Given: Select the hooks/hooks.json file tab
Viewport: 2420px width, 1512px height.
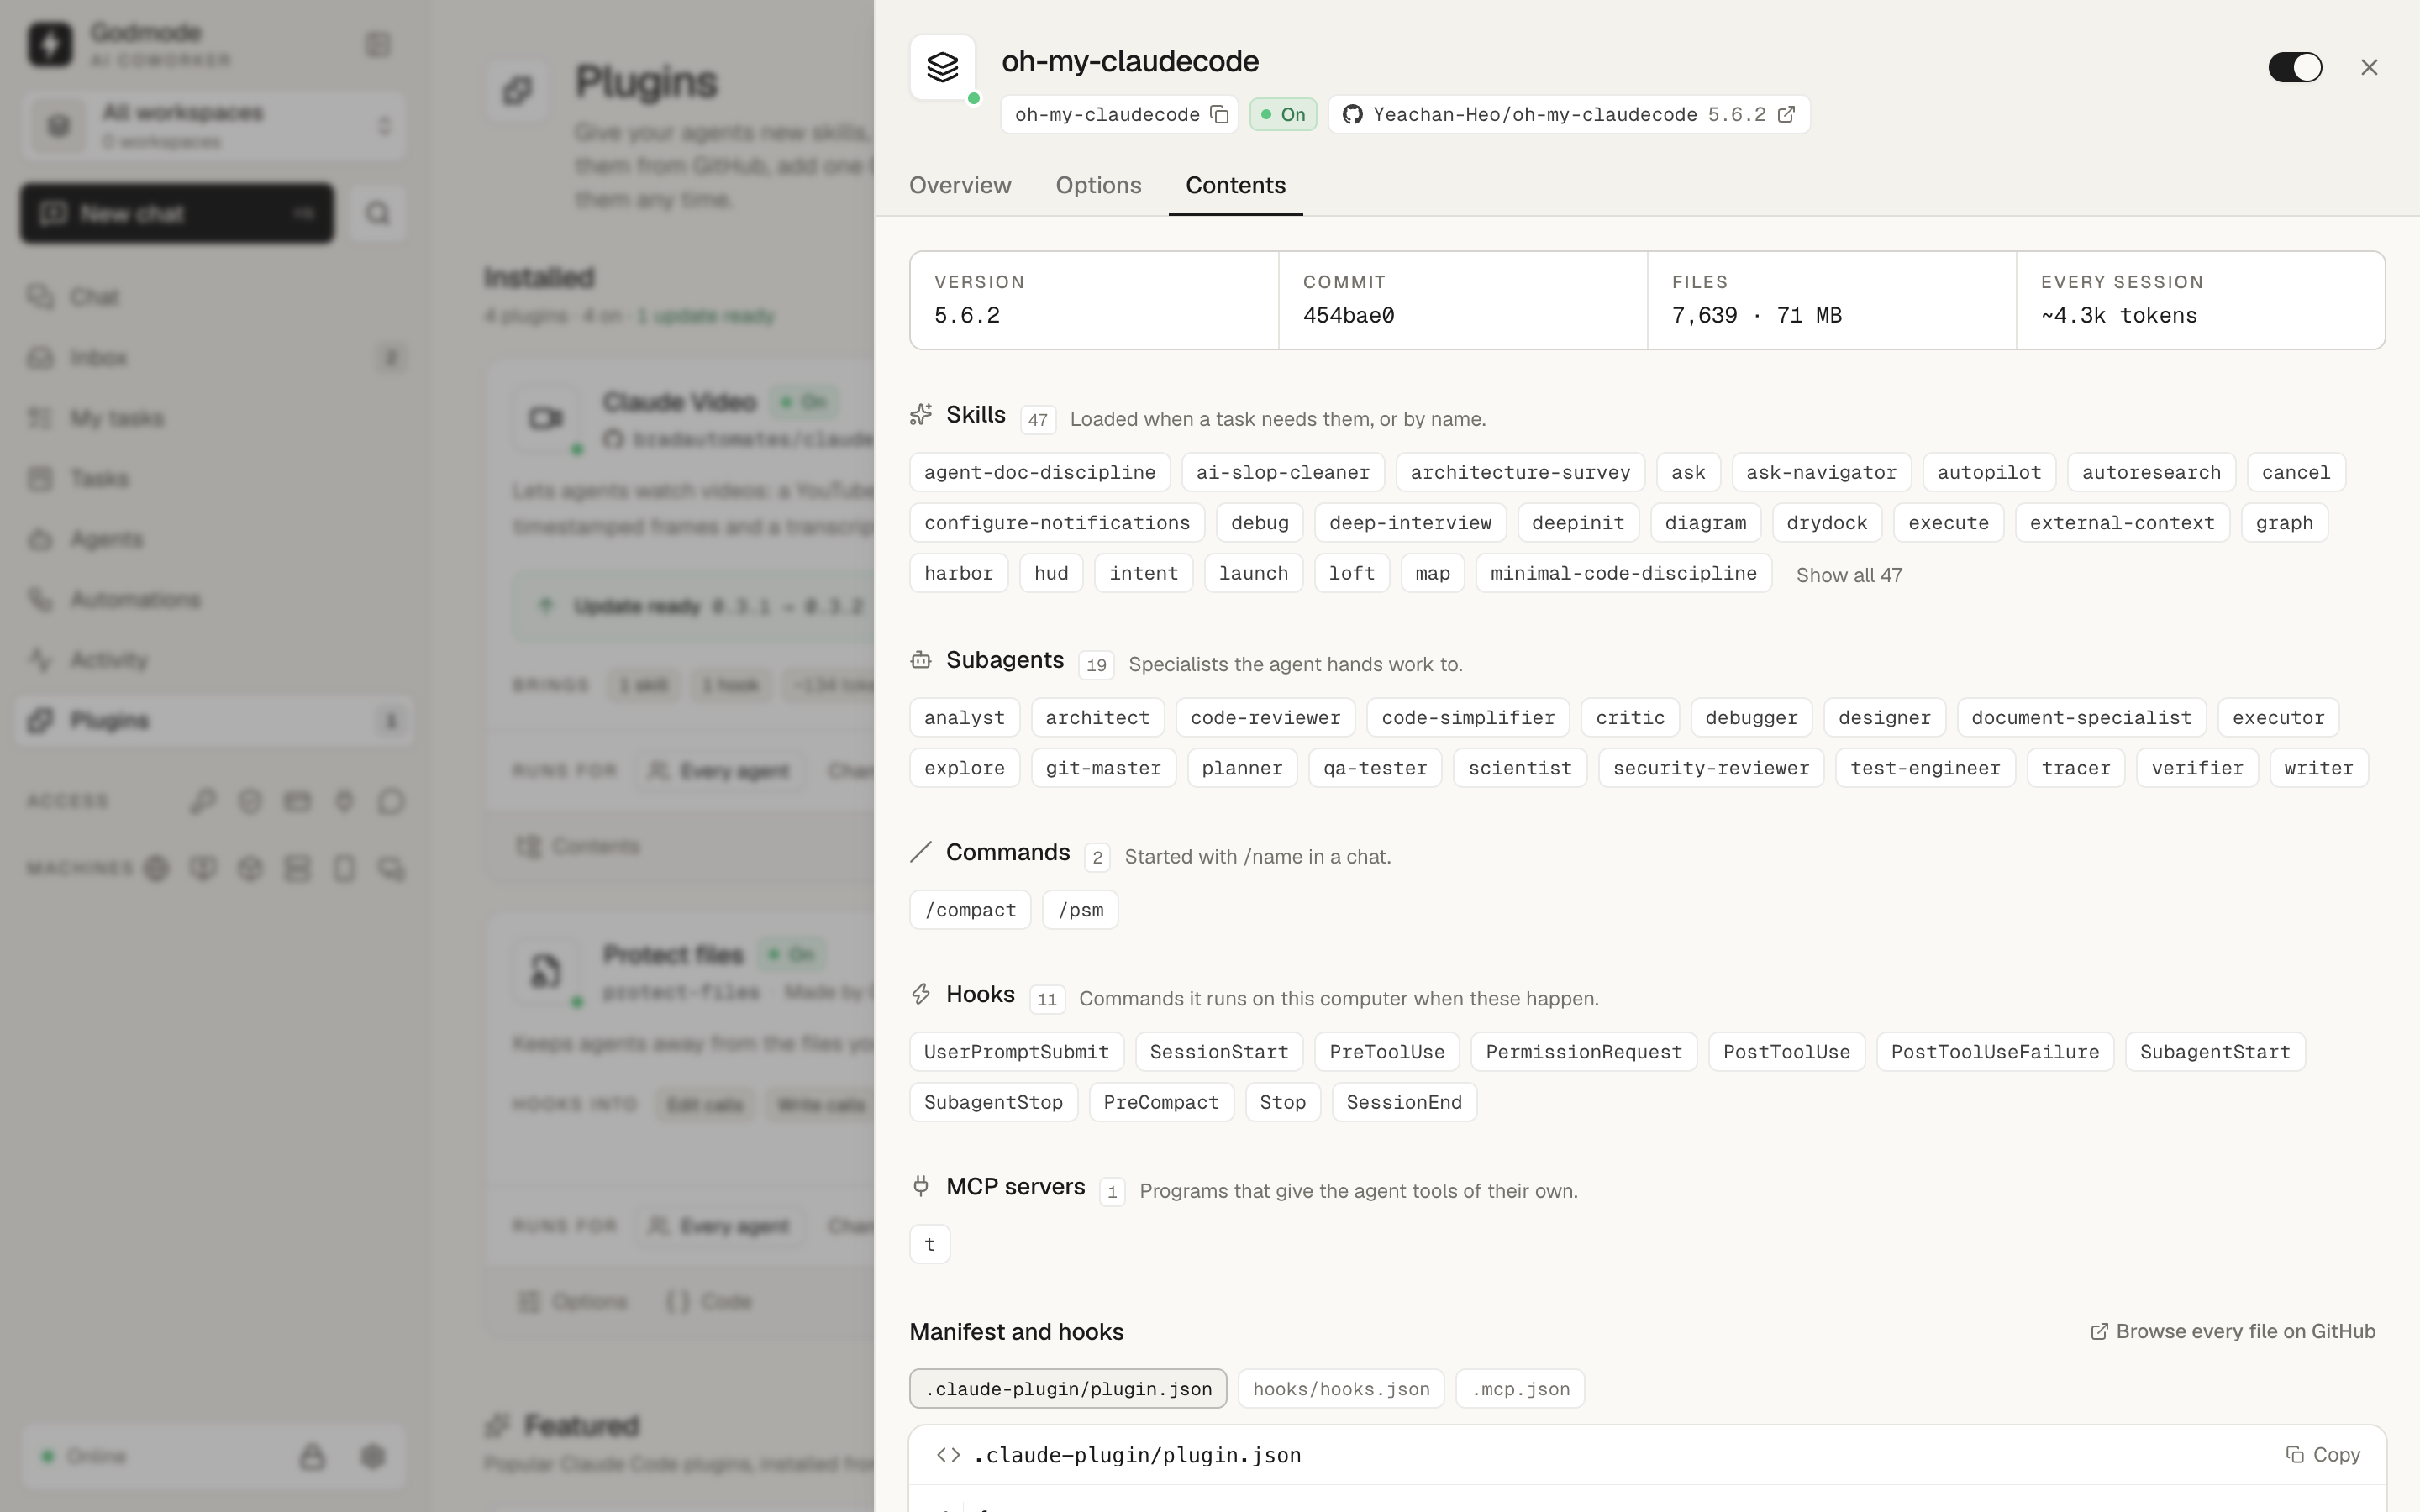Looking at the screenshot, I should pos(1341,1389).
